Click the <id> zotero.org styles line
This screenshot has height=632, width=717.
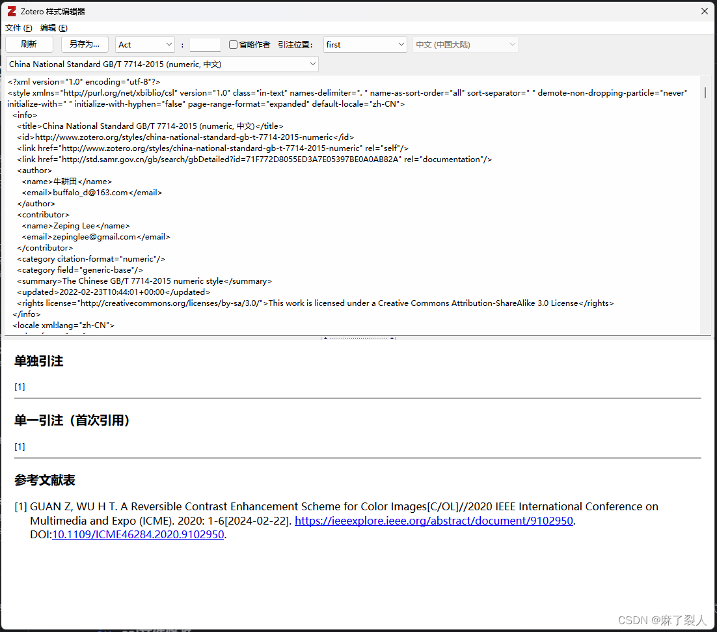[185, 137]
